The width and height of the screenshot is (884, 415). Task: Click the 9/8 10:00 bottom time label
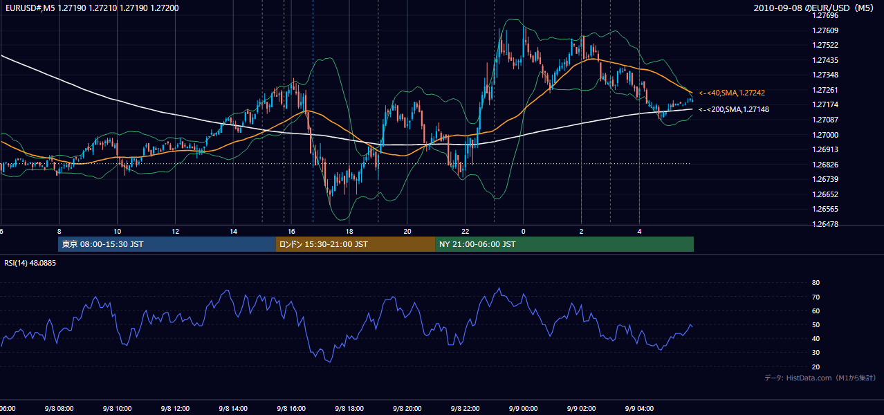click(117, 409)
